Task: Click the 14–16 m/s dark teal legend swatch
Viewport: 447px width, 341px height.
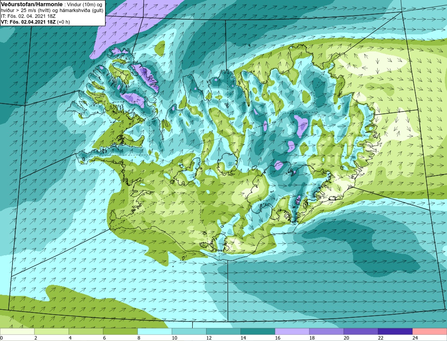Action: click(258, 332)
